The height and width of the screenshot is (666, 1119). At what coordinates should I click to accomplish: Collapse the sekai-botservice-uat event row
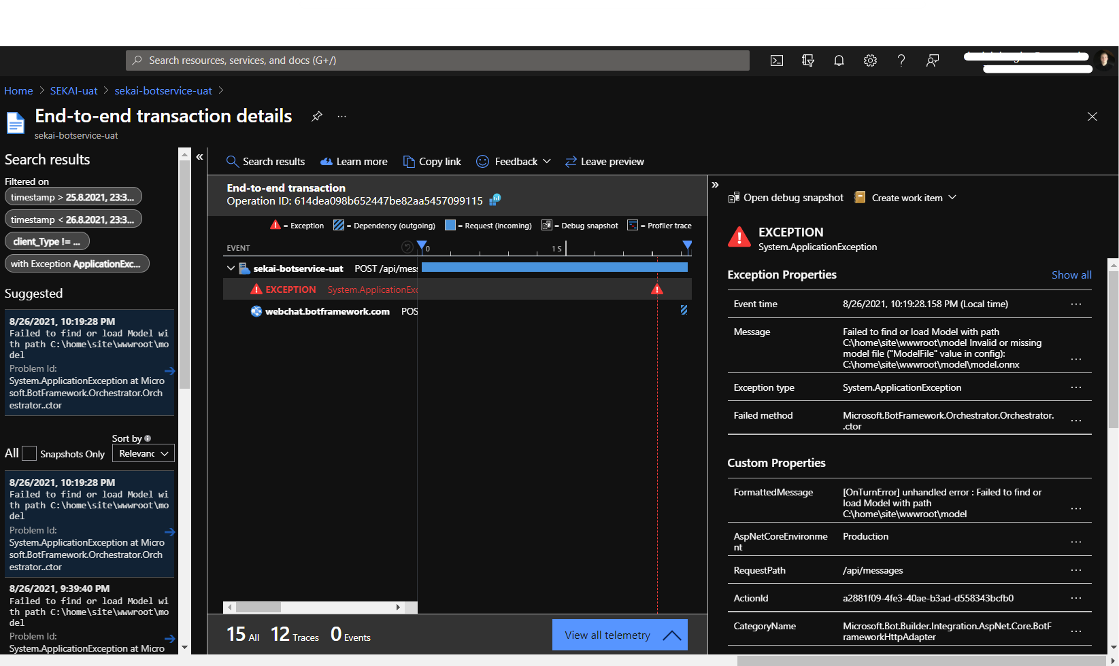tap(231, 268)
